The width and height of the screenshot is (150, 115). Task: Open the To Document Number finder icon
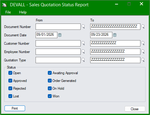click(x=143, y=27)
